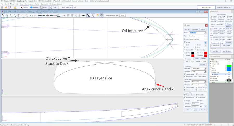234x126 pixels.
Task: Select the arrow pointer tool
Action: click(x=3, y=16)
